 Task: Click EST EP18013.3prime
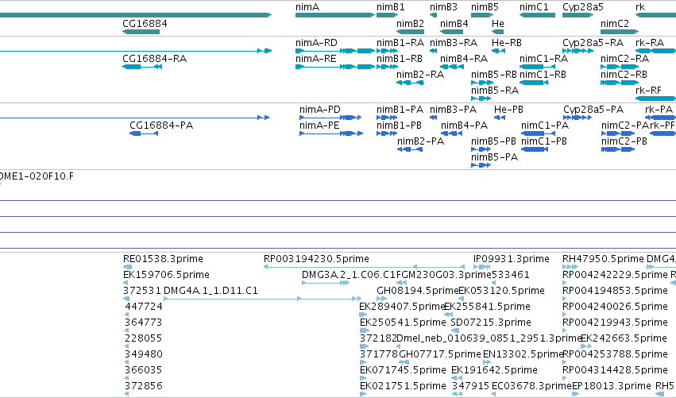coord(576,395)
